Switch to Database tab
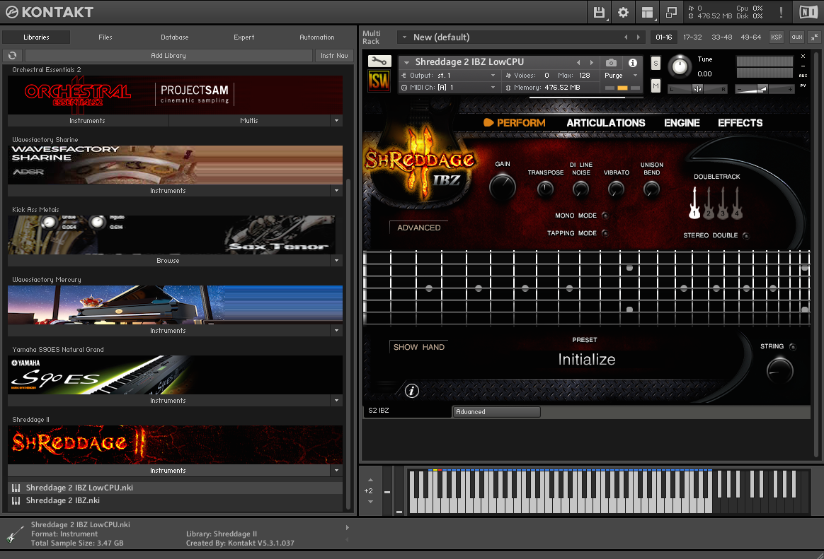 click(174, 37)
